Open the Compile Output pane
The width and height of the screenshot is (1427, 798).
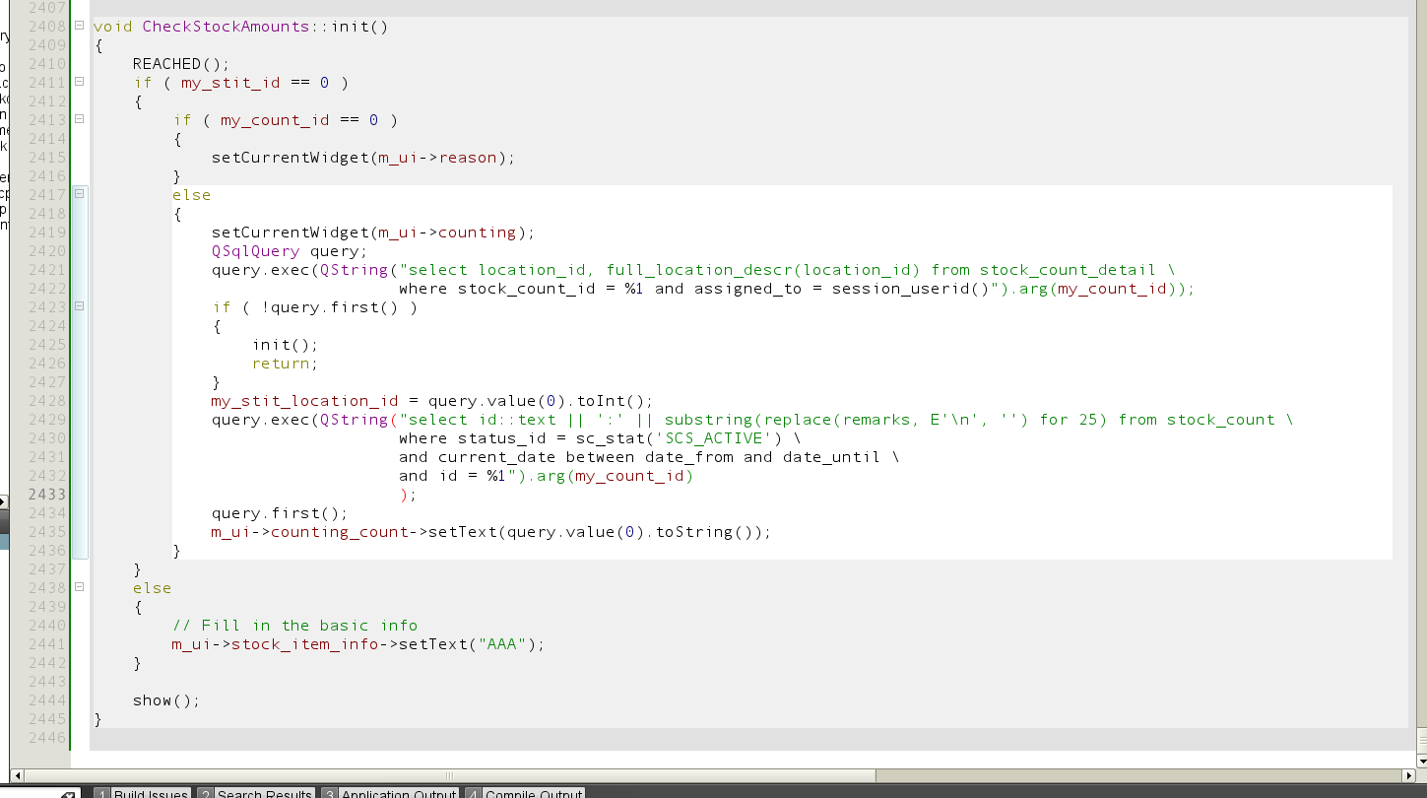click(525, 793)
